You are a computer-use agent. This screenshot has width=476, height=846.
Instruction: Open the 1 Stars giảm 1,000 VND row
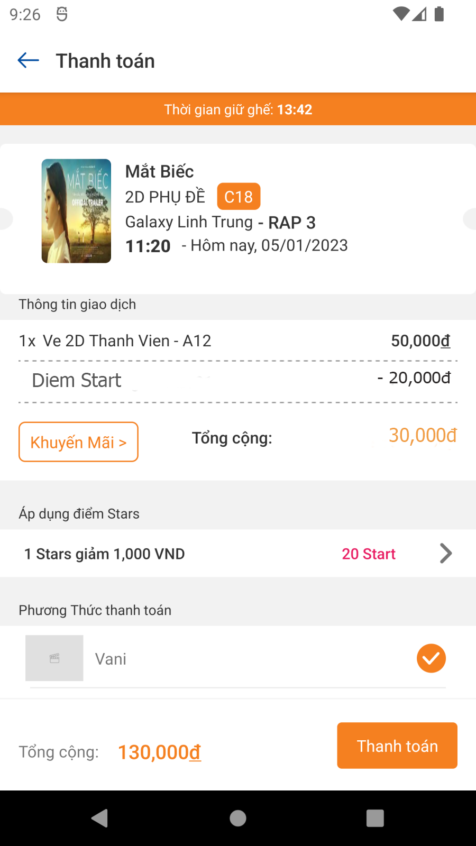105,554
